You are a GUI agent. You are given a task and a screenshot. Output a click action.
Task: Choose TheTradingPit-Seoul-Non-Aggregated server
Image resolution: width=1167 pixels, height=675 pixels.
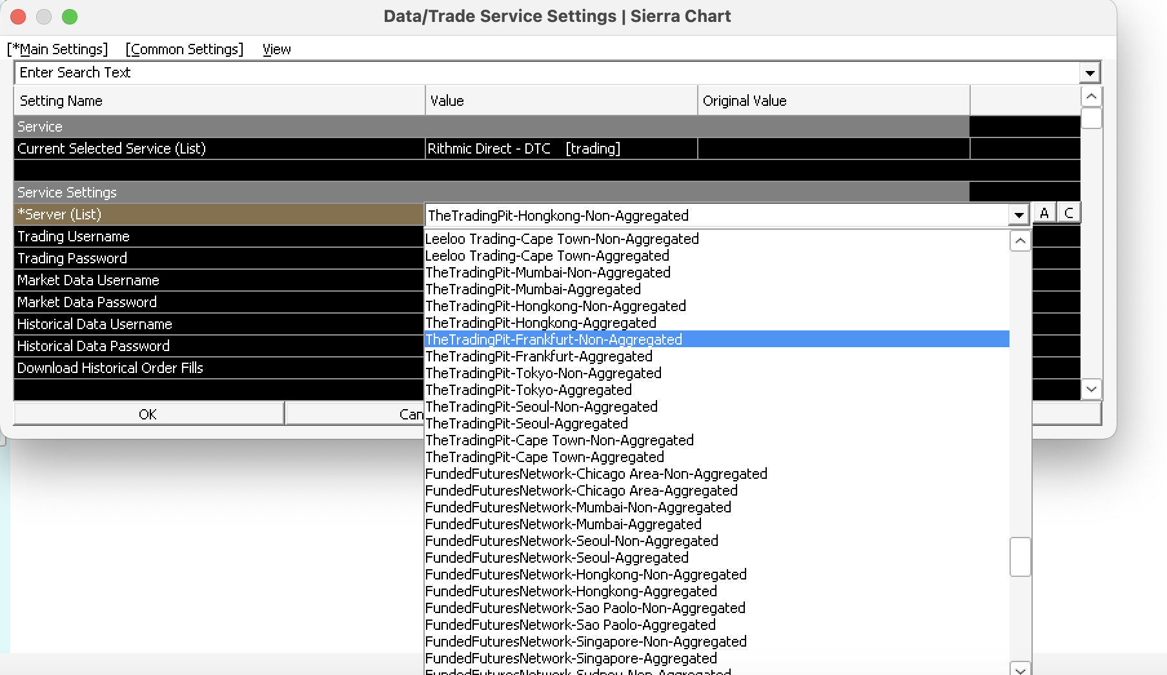tap(716, 407)
